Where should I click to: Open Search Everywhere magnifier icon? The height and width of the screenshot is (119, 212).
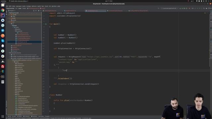(x=211, y=8)
